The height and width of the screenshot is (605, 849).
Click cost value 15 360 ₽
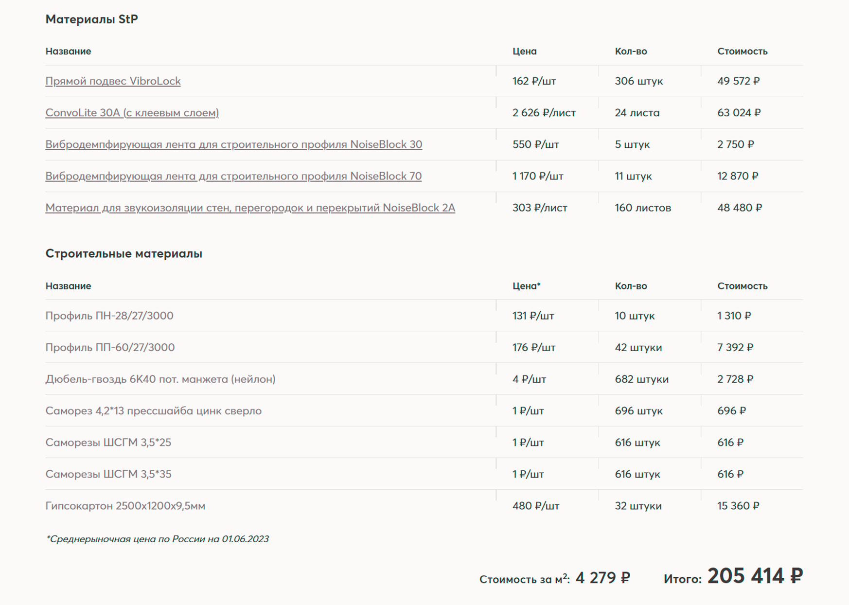pyautogui.click(x=738, y=506)
